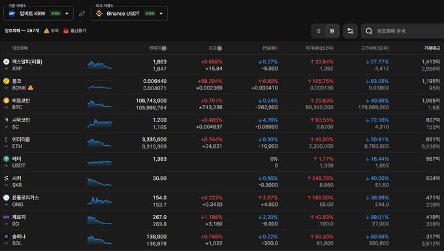The height and width of the screenshot is (251, 444).
Task: Click SKR 52-week low change 248.76%
Action: coord(320,178)
